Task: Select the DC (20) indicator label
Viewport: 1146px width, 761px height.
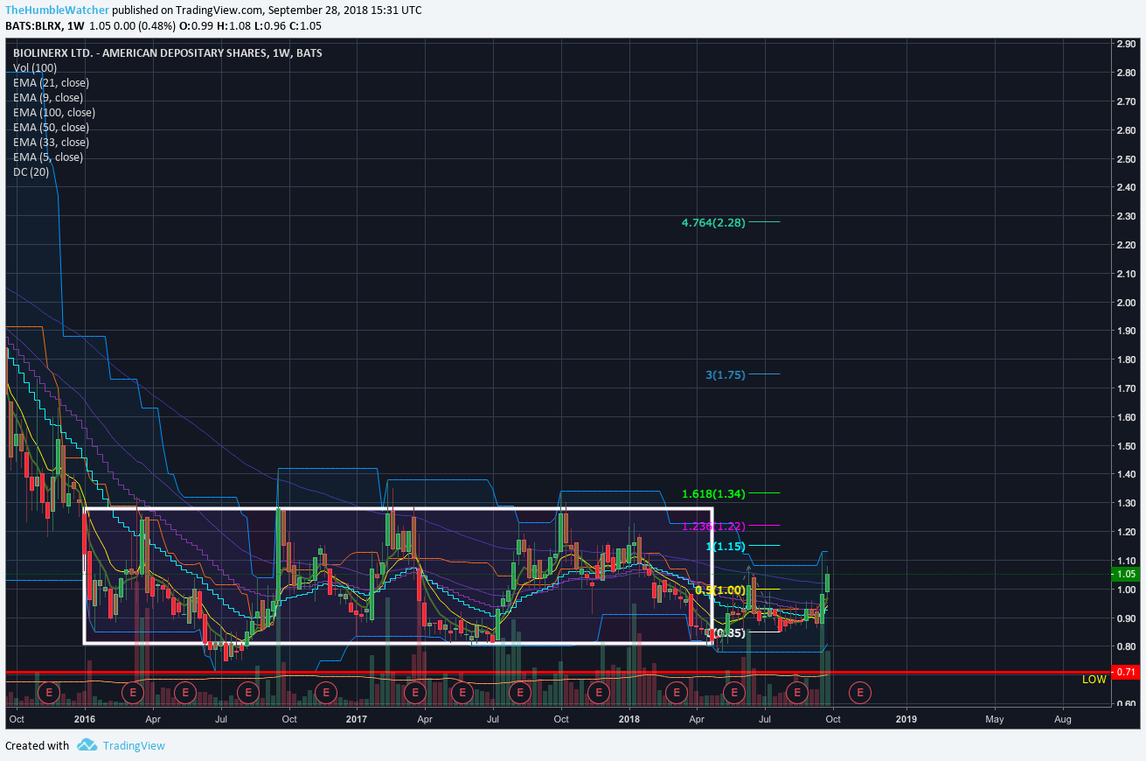Action: point(31,172)
